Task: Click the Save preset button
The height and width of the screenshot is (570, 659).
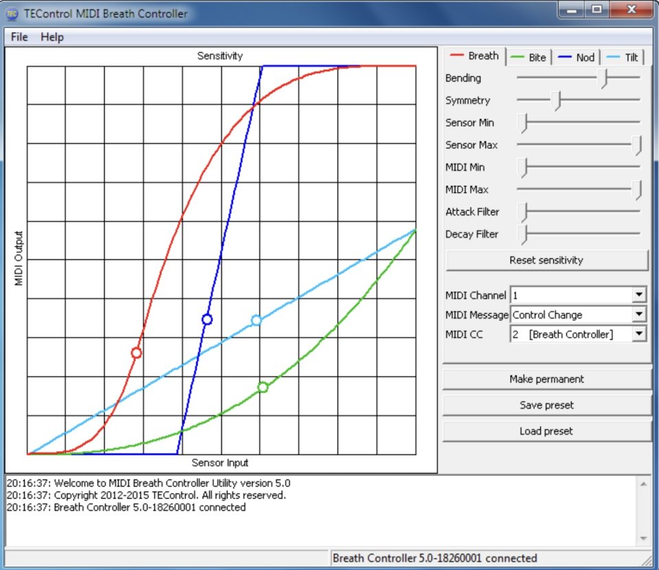Action: 546,405
